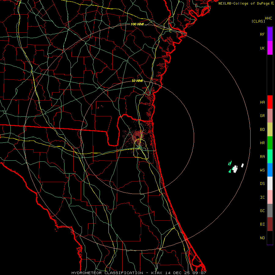Screen dimensions: 275x275
Task: Select the dusty pink GR legend swatch
Action: [x=270, y=116]
